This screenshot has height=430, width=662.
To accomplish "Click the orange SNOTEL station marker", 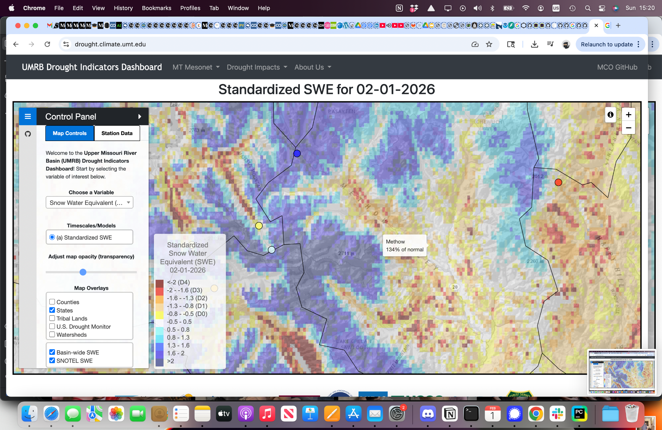I will tap(558, 182).
